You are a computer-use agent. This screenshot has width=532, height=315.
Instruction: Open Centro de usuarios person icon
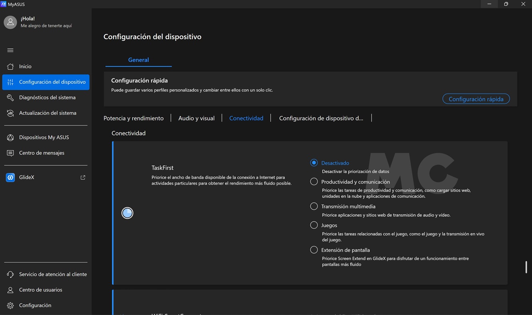tap(10, 290)
